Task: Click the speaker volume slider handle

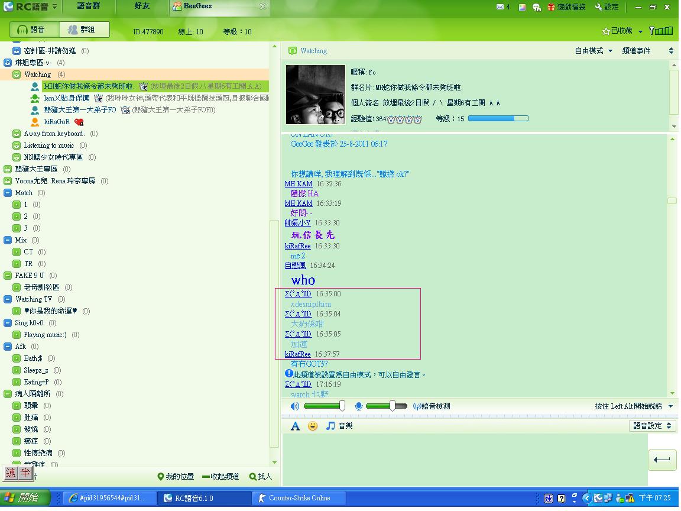Action: pos(342,406)
